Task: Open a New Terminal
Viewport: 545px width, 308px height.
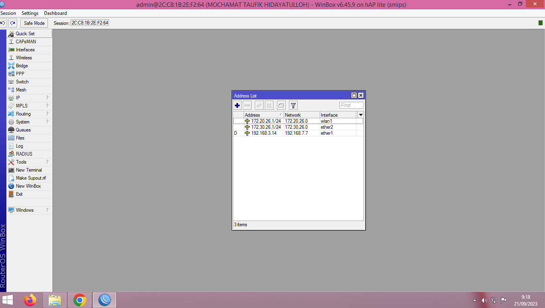Action: tap(29, 170)
